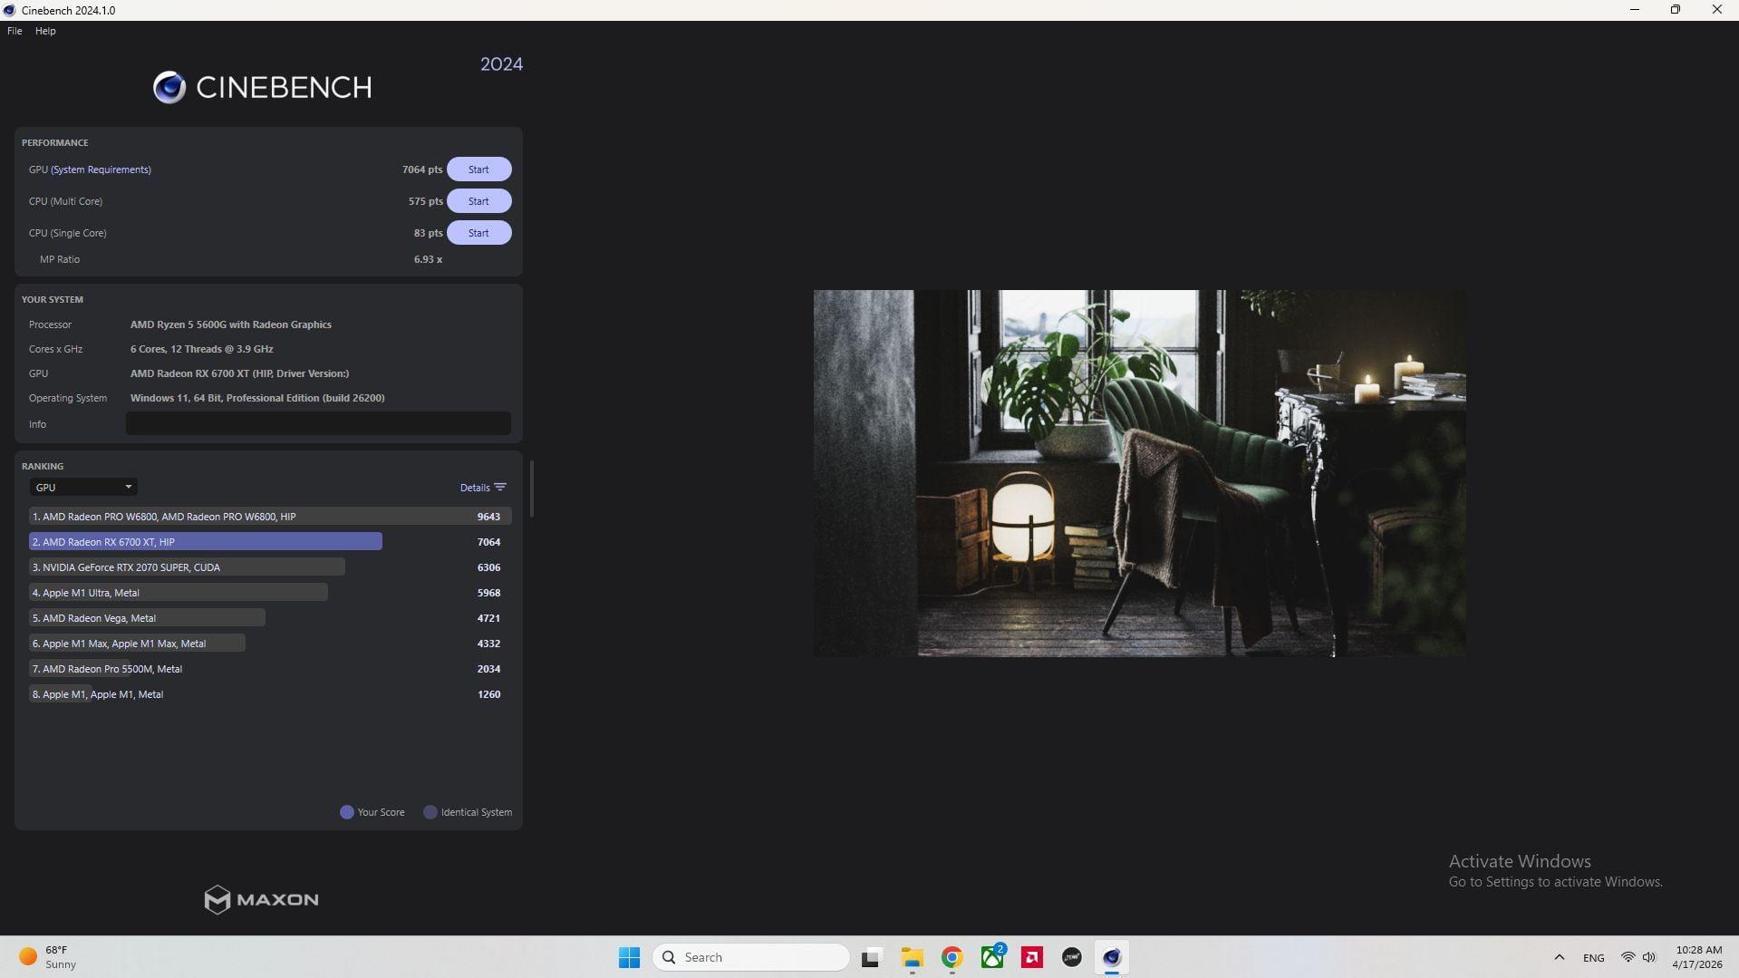Toggle ranking Details filter icon
1739x978 pixels.
500,488
